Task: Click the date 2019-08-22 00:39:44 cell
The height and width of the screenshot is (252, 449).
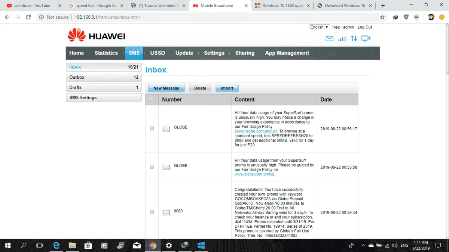Action: point(339,212)
